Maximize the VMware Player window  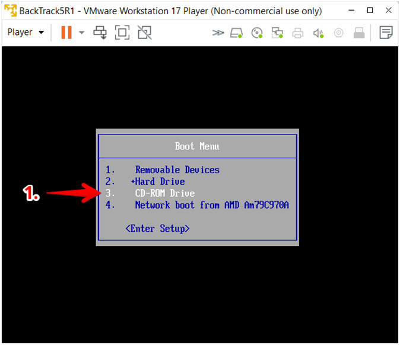click(370, 10)
